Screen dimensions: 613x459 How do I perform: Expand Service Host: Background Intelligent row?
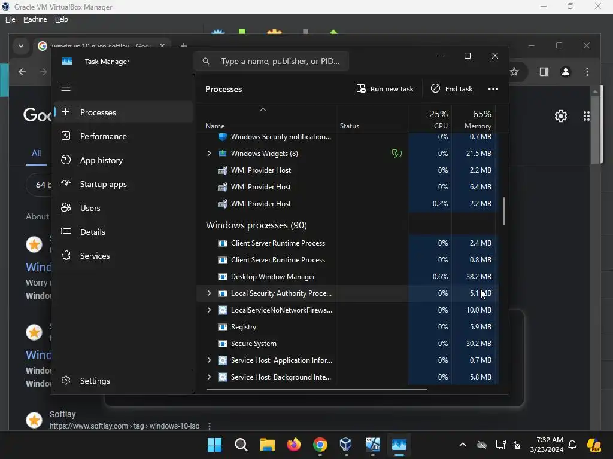coord(209,377)
